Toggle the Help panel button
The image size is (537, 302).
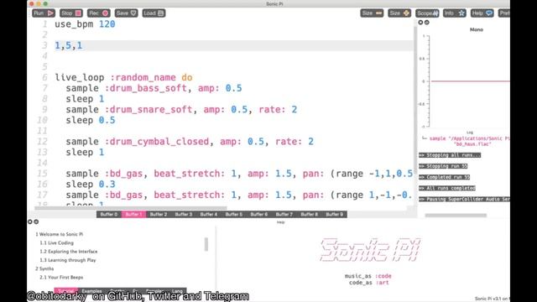(x=482, y=13)
